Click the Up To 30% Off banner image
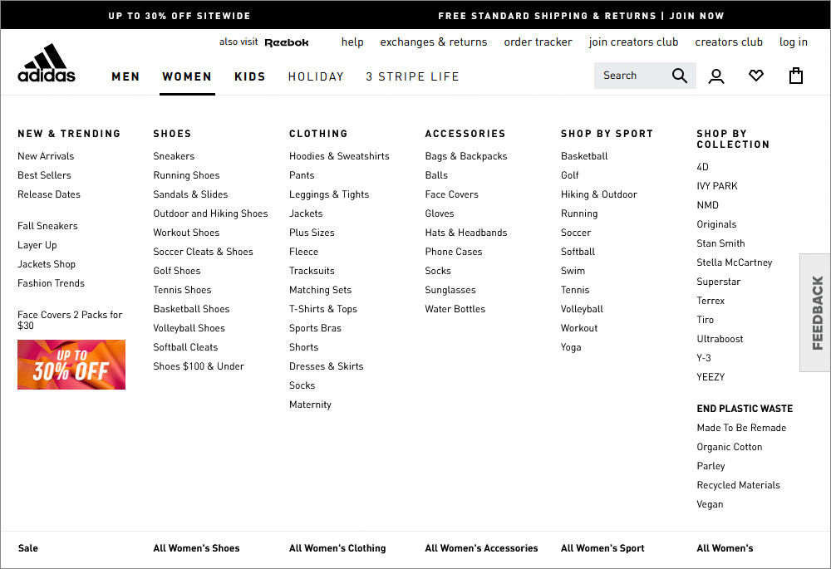Screen dimensions: 831x569 click(x=71, y=365)
